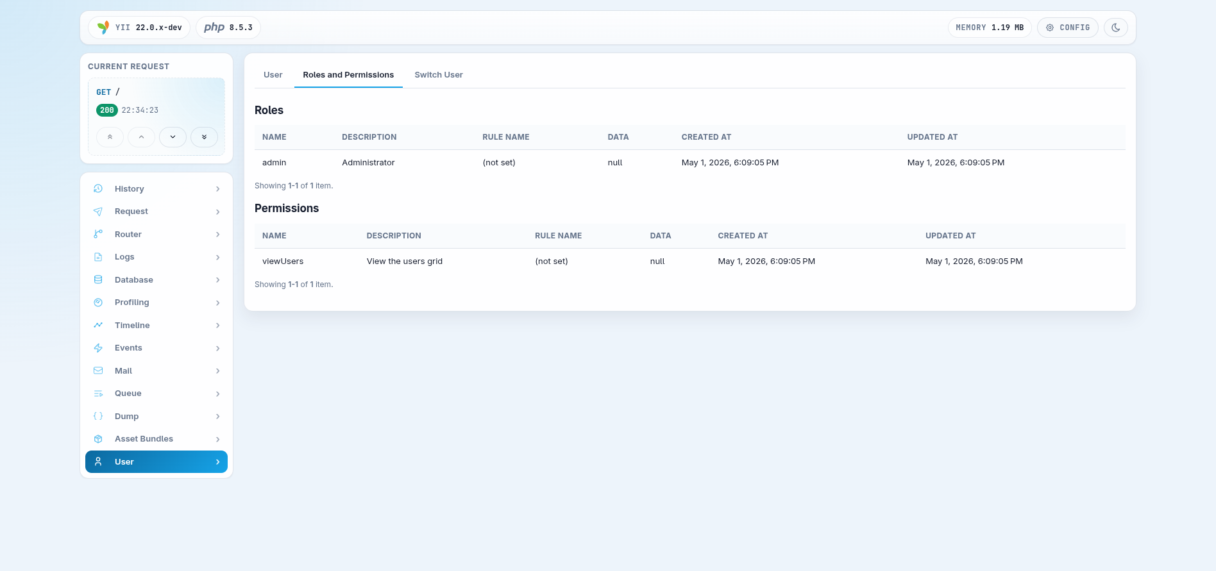Expand History panel chevron
The height and width of the screenshot is (571, 1216).
218,189
